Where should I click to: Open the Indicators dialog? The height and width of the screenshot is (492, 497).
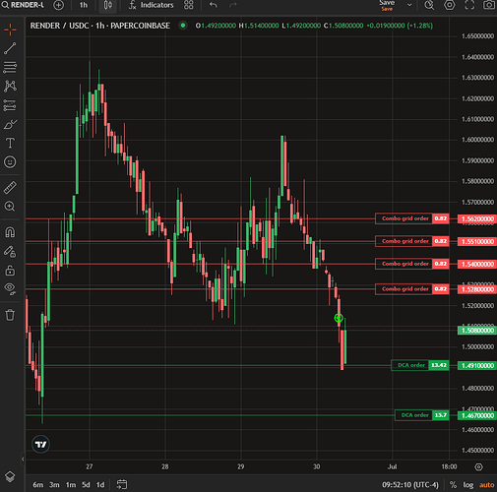pyautogui.click(x=151, y=5)
